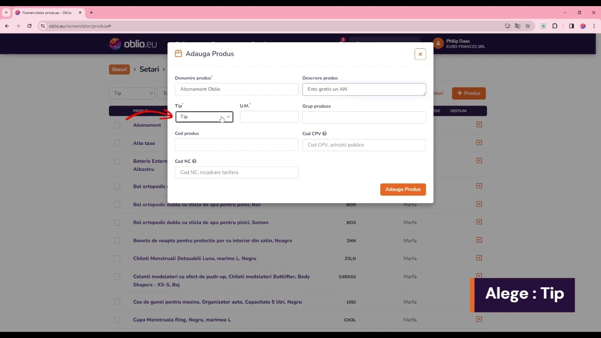Tick the checkbox for Baterie Extern row
Screen dimensions: 601x338
click(117, 161)
